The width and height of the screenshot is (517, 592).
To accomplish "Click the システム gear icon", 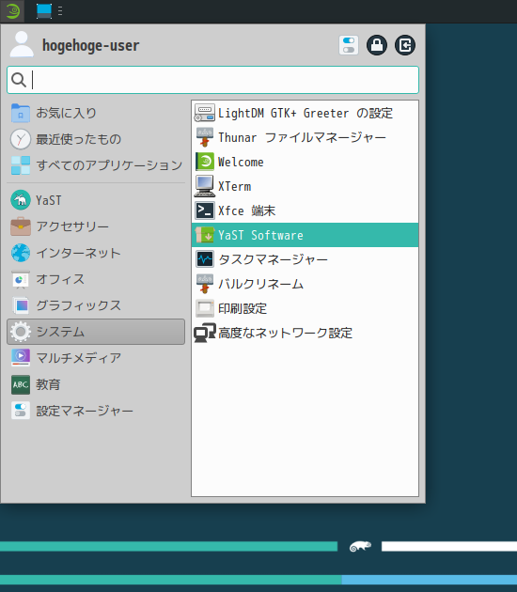I will pyautogui.click(x=21, y=332).
